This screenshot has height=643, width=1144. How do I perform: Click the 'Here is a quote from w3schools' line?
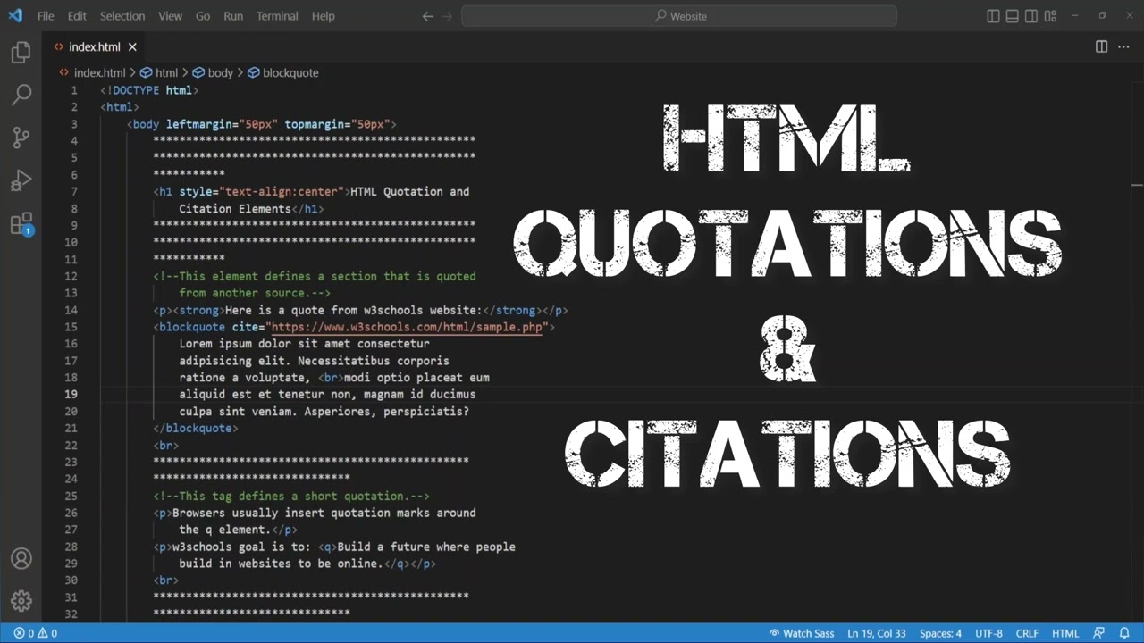pyautogui.click(x=360, y=311)
